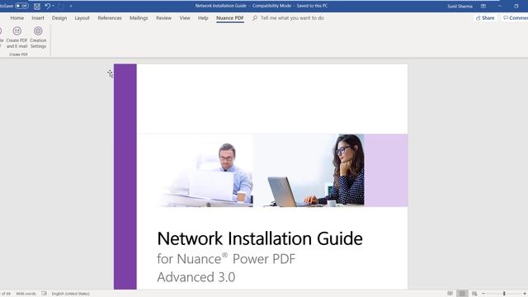The height and width of the screenshot is (297, 528).
Task: Click the Share button
Action: [x=485, y=18]
